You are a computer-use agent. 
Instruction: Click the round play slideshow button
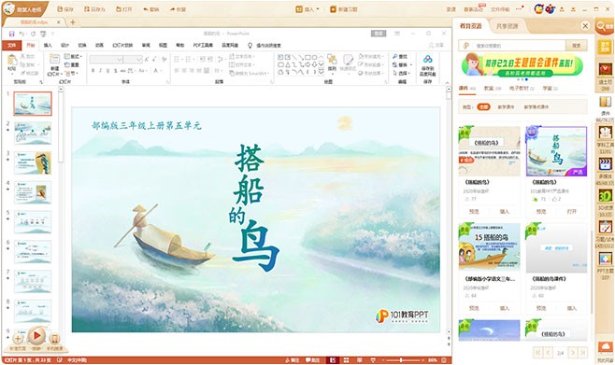click(36, 336)
